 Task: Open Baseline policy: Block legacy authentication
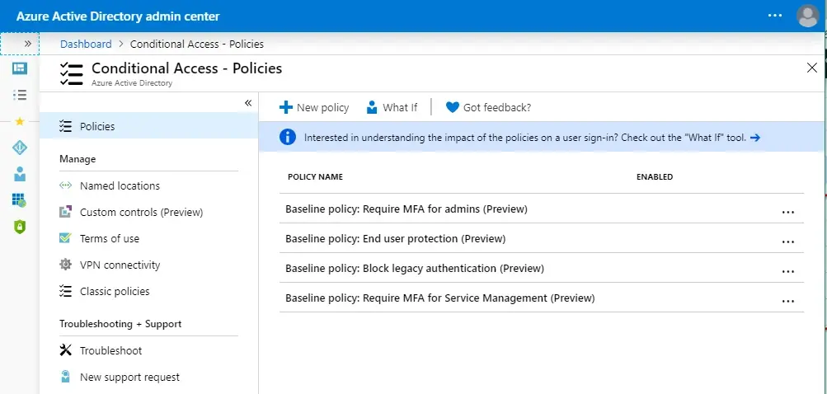click(415, 268)
